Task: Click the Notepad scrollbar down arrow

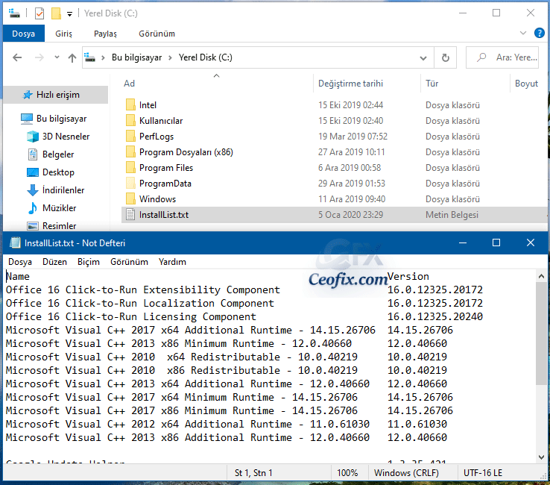Action: point(541,457)
